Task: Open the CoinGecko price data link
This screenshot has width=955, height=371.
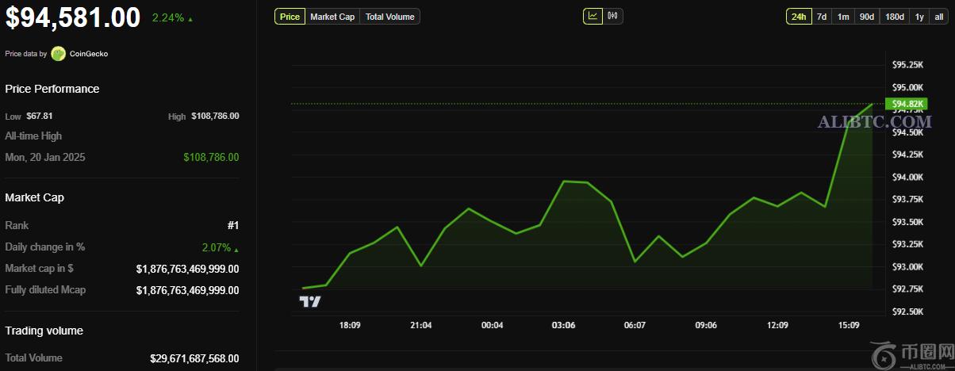Action: click(87, 54)
